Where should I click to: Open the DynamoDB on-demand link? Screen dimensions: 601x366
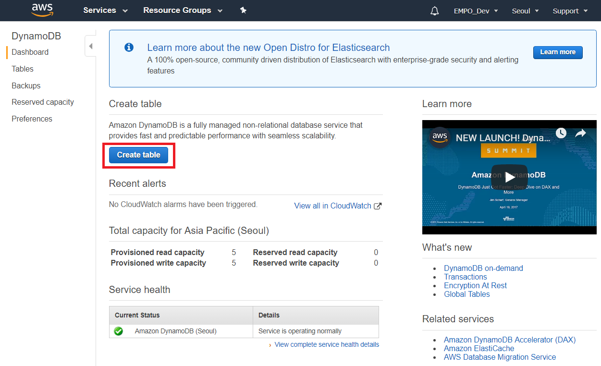pyautogui.click(x=483, y=268)
